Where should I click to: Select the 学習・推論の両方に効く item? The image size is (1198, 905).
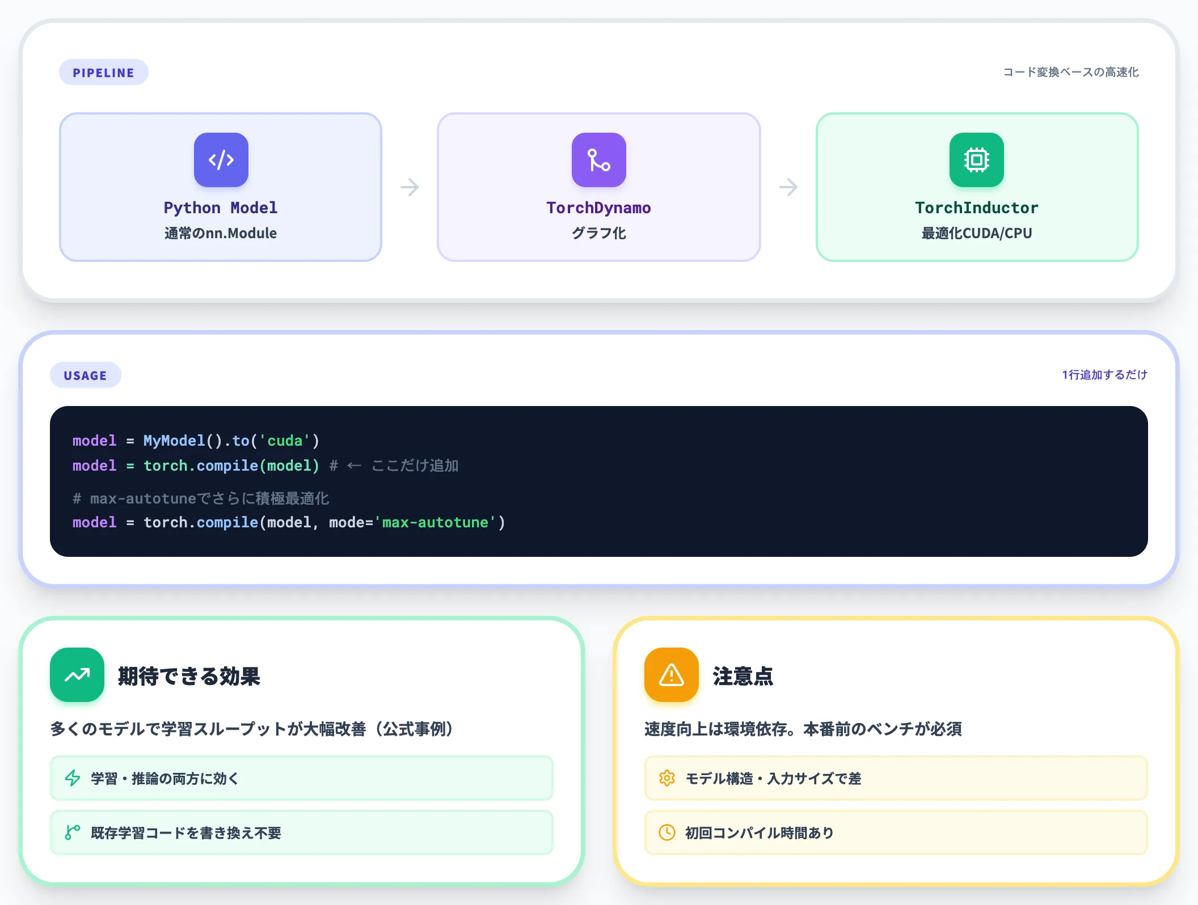point(302,778)
